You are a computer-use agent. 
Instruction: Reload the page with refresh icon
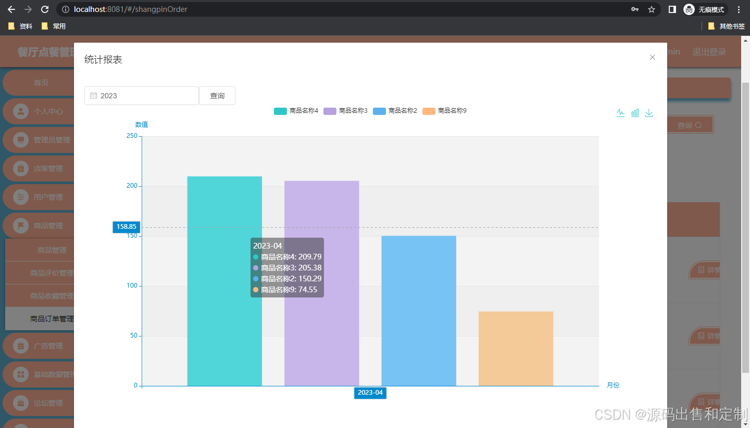pos(45,9)
